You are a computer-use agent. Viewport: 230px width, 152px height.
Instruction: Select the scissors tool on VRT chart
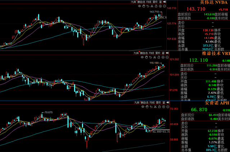click(x=155, y=57)
